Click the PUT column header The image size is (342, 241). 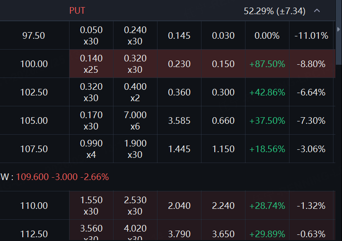[x=77, y=10]
